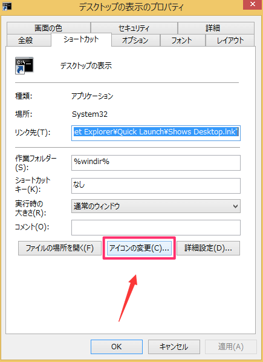Click the コメント input field
The height and width of the screenshot is (362, 263).
[156, 228]
